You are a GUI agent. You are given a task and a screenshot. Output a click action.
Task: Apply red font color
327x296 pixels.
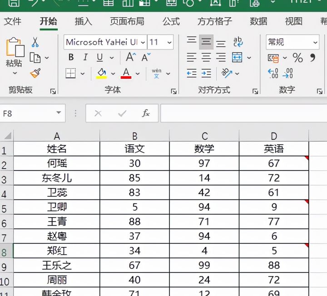point(126,73)
